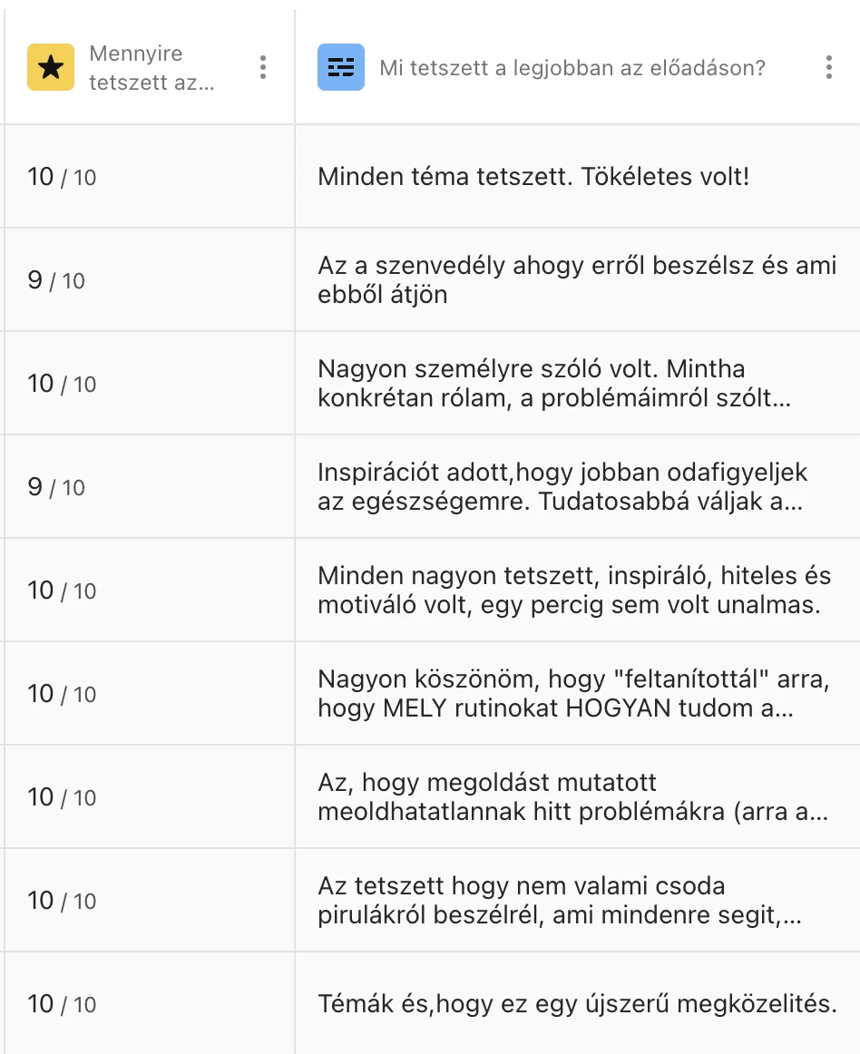Open options menu for Mennyire tetszett column
This screenshot has width=860, height=1054.
tap(262, 67)
